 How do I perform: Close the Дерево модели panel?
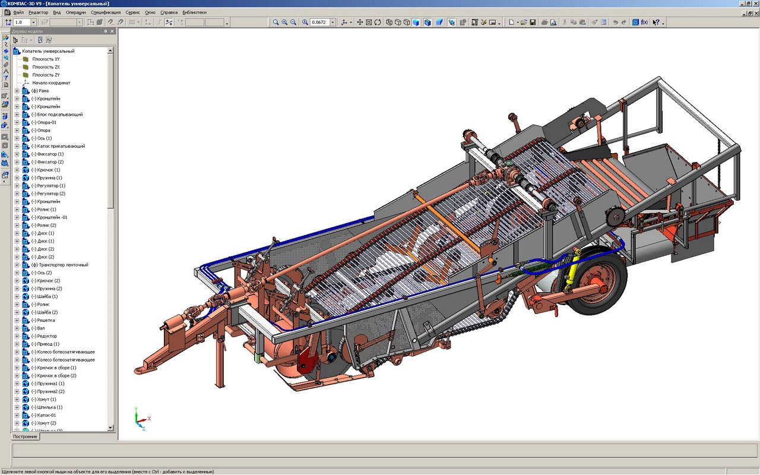(112, 31)
